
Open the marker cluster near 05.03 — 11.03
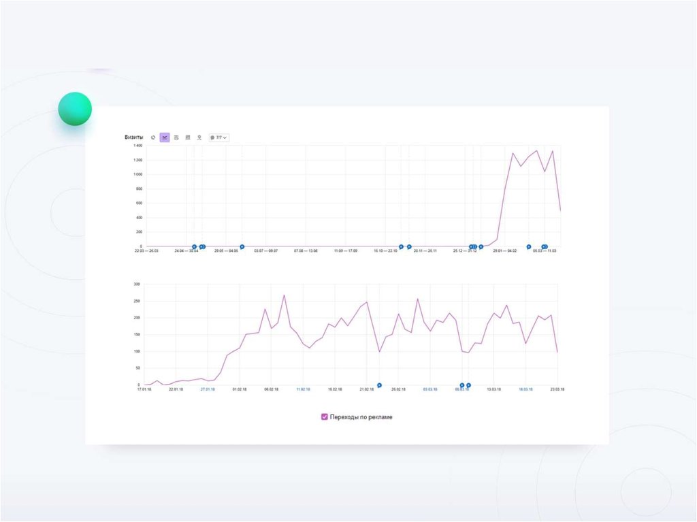point(545,247)
